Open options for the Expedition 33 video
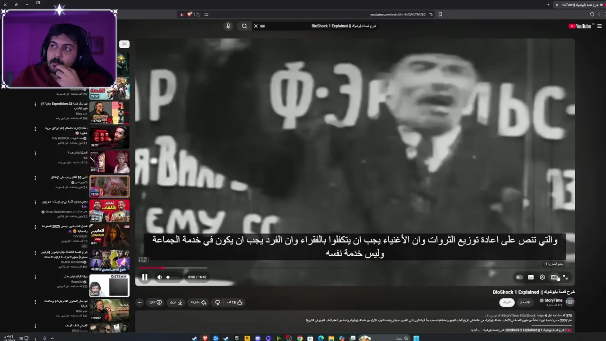The image size is (606, 341). pyautogui.click(x=35, y=104)
